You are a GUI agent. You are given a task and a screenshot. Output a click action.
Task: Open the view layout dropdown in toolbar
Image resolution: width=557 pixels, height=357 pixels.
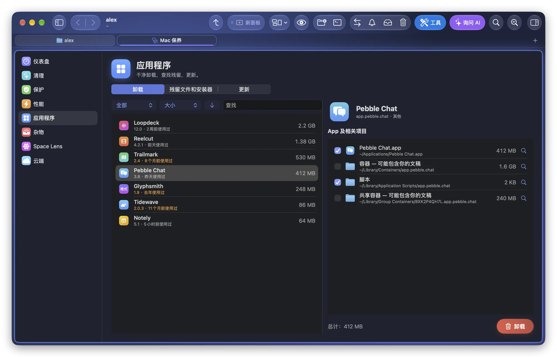(279, 23)
